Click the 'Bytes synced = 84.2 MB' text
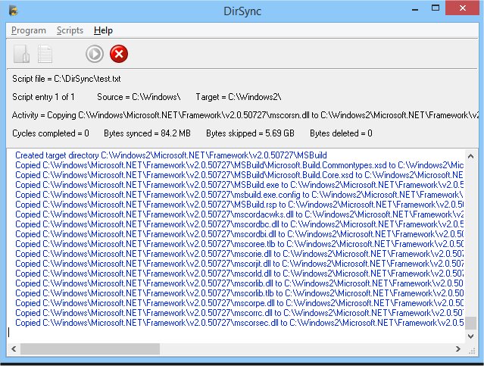This screenshot has width=484, height=366. click(147, 133)
